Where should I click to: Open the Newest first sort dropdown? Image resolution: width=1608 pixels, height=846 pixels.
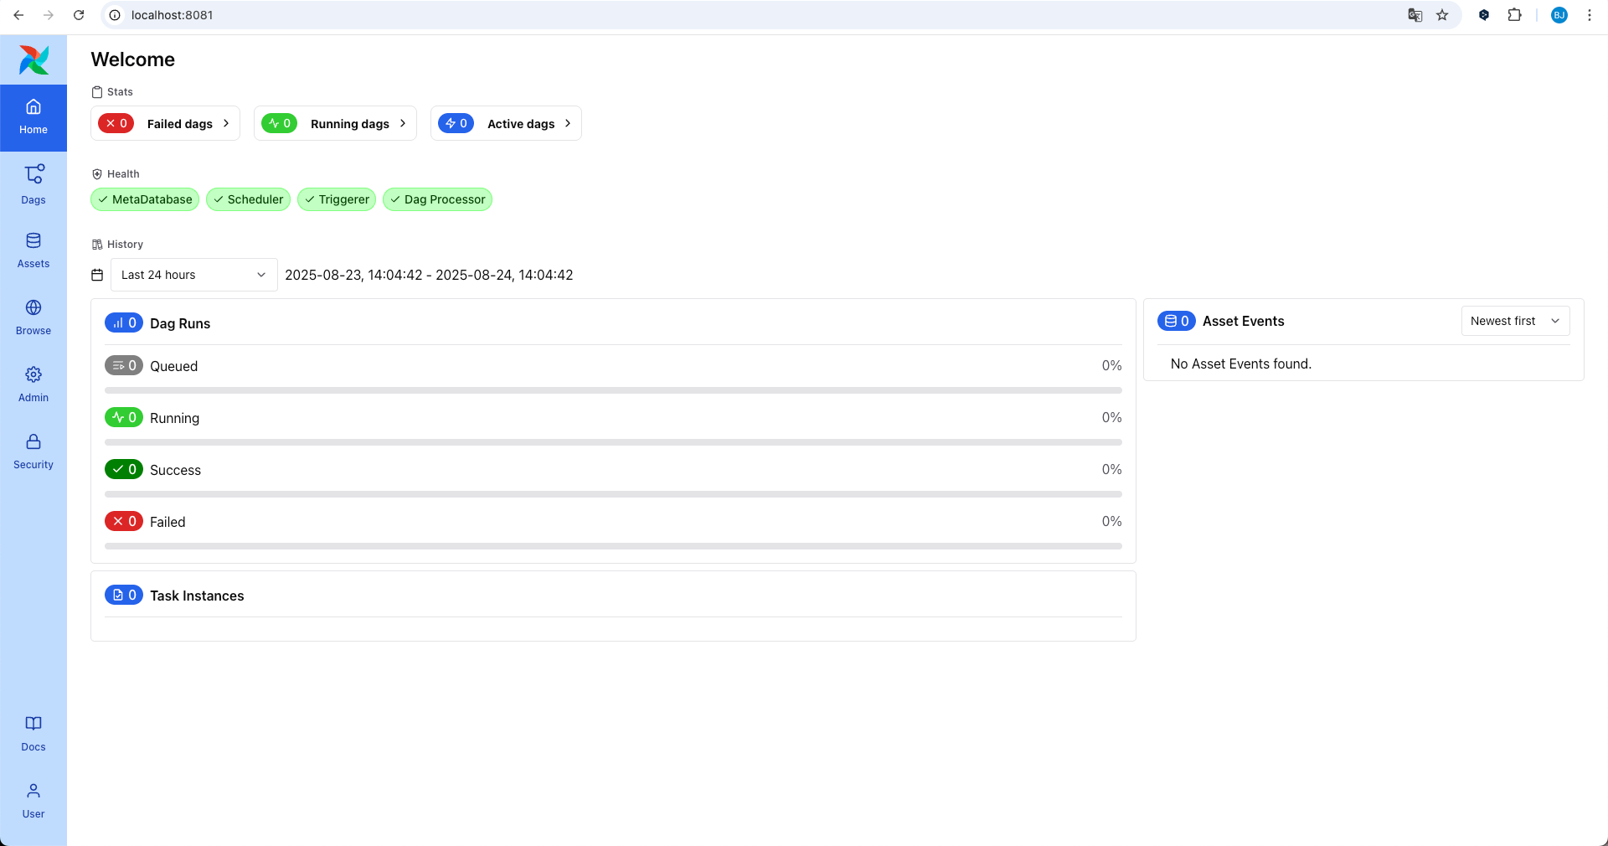point(1514,321)
